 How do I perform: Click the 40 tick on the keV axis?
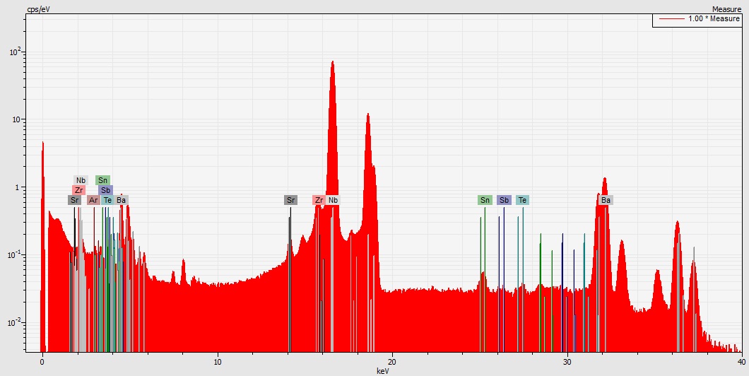click(x=742, y=362)
